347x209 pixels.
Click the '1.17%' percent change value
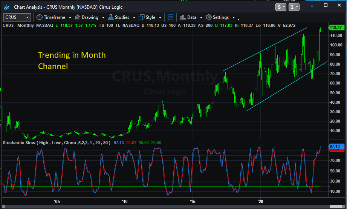pyautogui.click(x=91, y=25)
